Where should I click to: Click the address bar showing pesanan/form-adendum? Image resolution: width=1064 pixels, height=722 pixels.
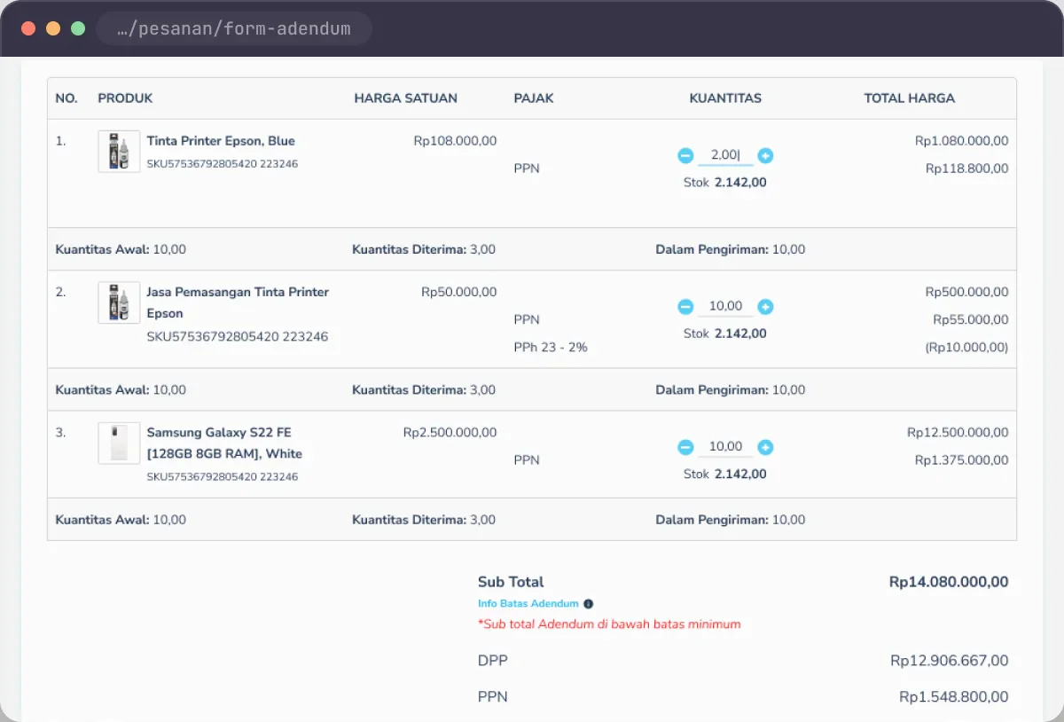[233, 28]
